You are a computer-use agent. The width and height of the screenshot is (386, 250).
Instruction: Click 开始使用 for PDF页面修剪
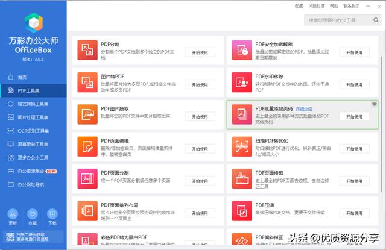pyautogui.click(x=354, y=181)
